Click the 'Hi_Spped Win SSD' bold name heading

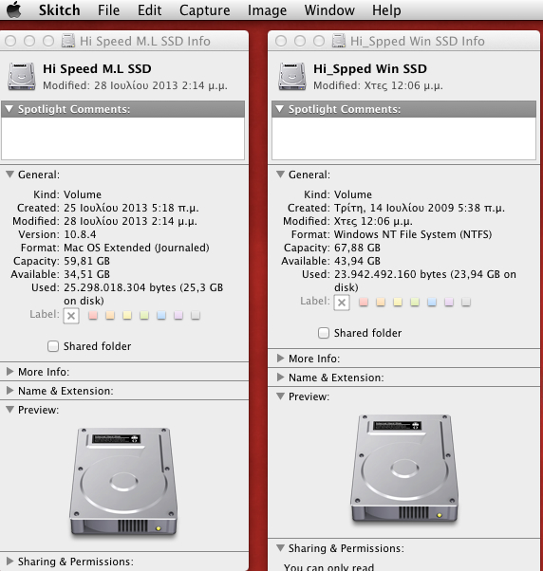(x=370, y=69)
